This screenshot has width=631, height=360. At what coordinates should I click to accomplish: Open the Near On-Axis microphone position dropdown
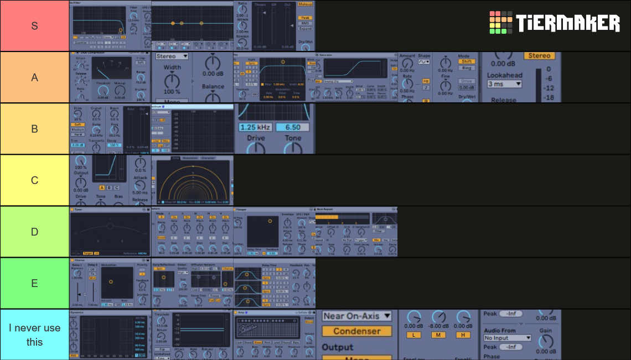[x=356, y=316]
